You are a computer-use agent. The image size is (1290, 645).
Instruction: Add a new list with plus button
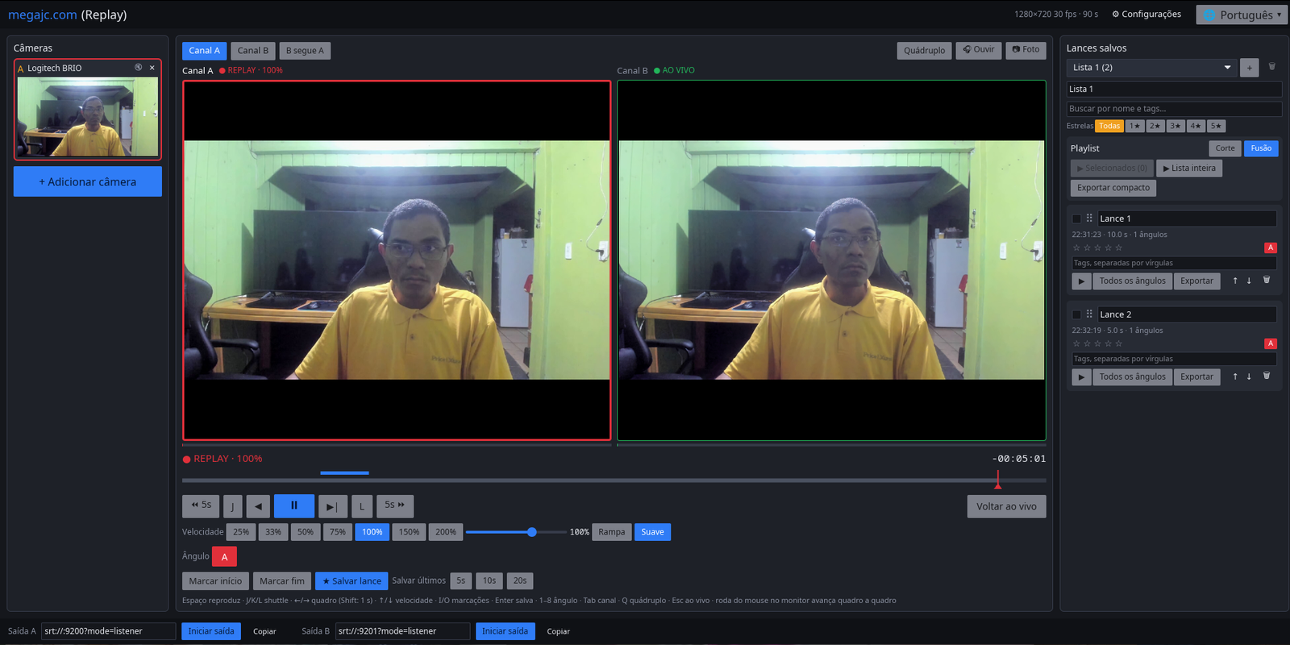(1249, 68)
